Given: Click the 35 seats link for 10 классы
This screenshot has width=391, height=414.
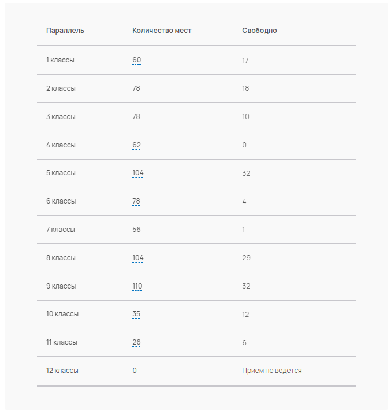Looking at the screenshot, I should coord(136,315).
